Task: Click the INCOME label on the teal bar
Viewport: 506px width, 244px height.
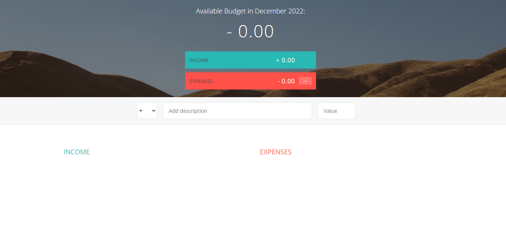Action: (x=200, y=60)
